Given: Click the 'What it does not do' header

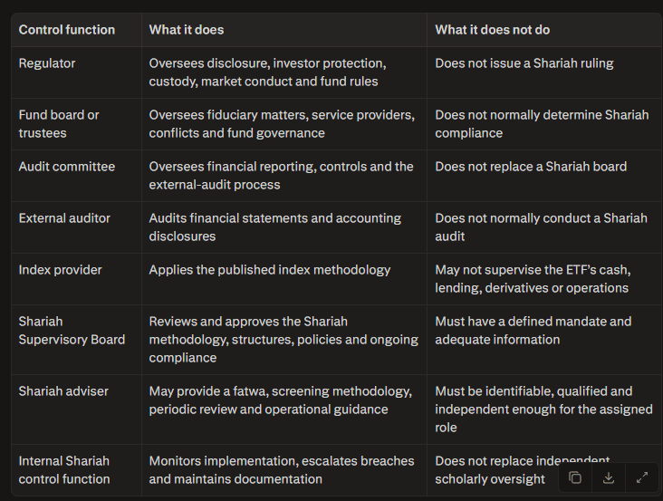Looking at the screenshot, I should tap(493, 30).
